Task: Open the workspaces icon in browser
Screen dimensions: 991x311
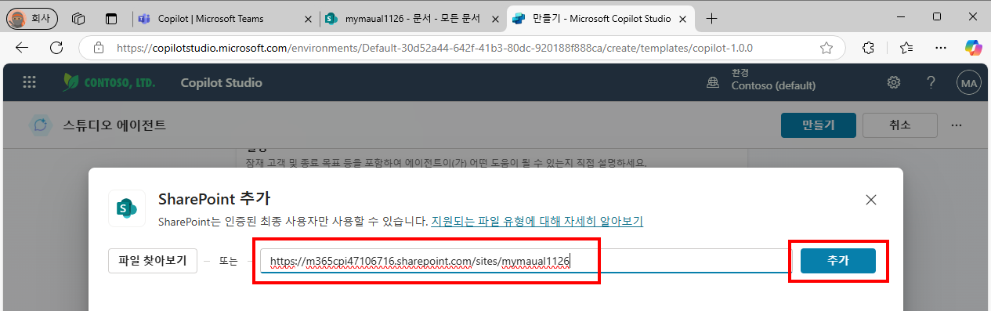Action: 78,18
